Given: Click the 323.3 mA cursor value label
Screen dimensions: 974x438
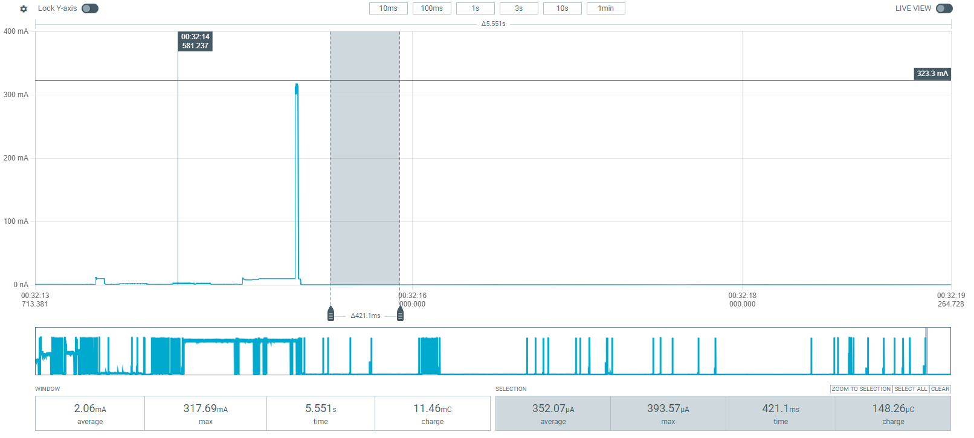Looking at the screenshot, I should pos(932,74).
